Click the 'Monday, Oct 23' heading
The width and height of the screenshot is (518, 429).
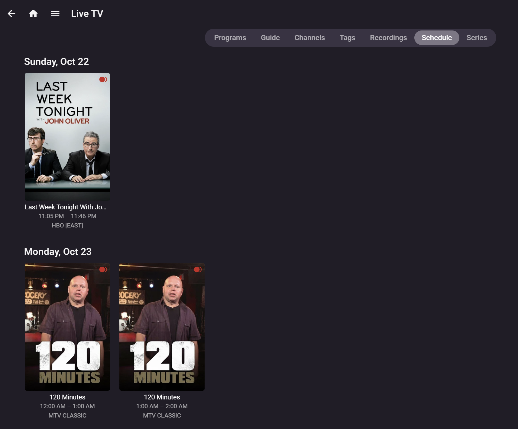click(58, 252)
